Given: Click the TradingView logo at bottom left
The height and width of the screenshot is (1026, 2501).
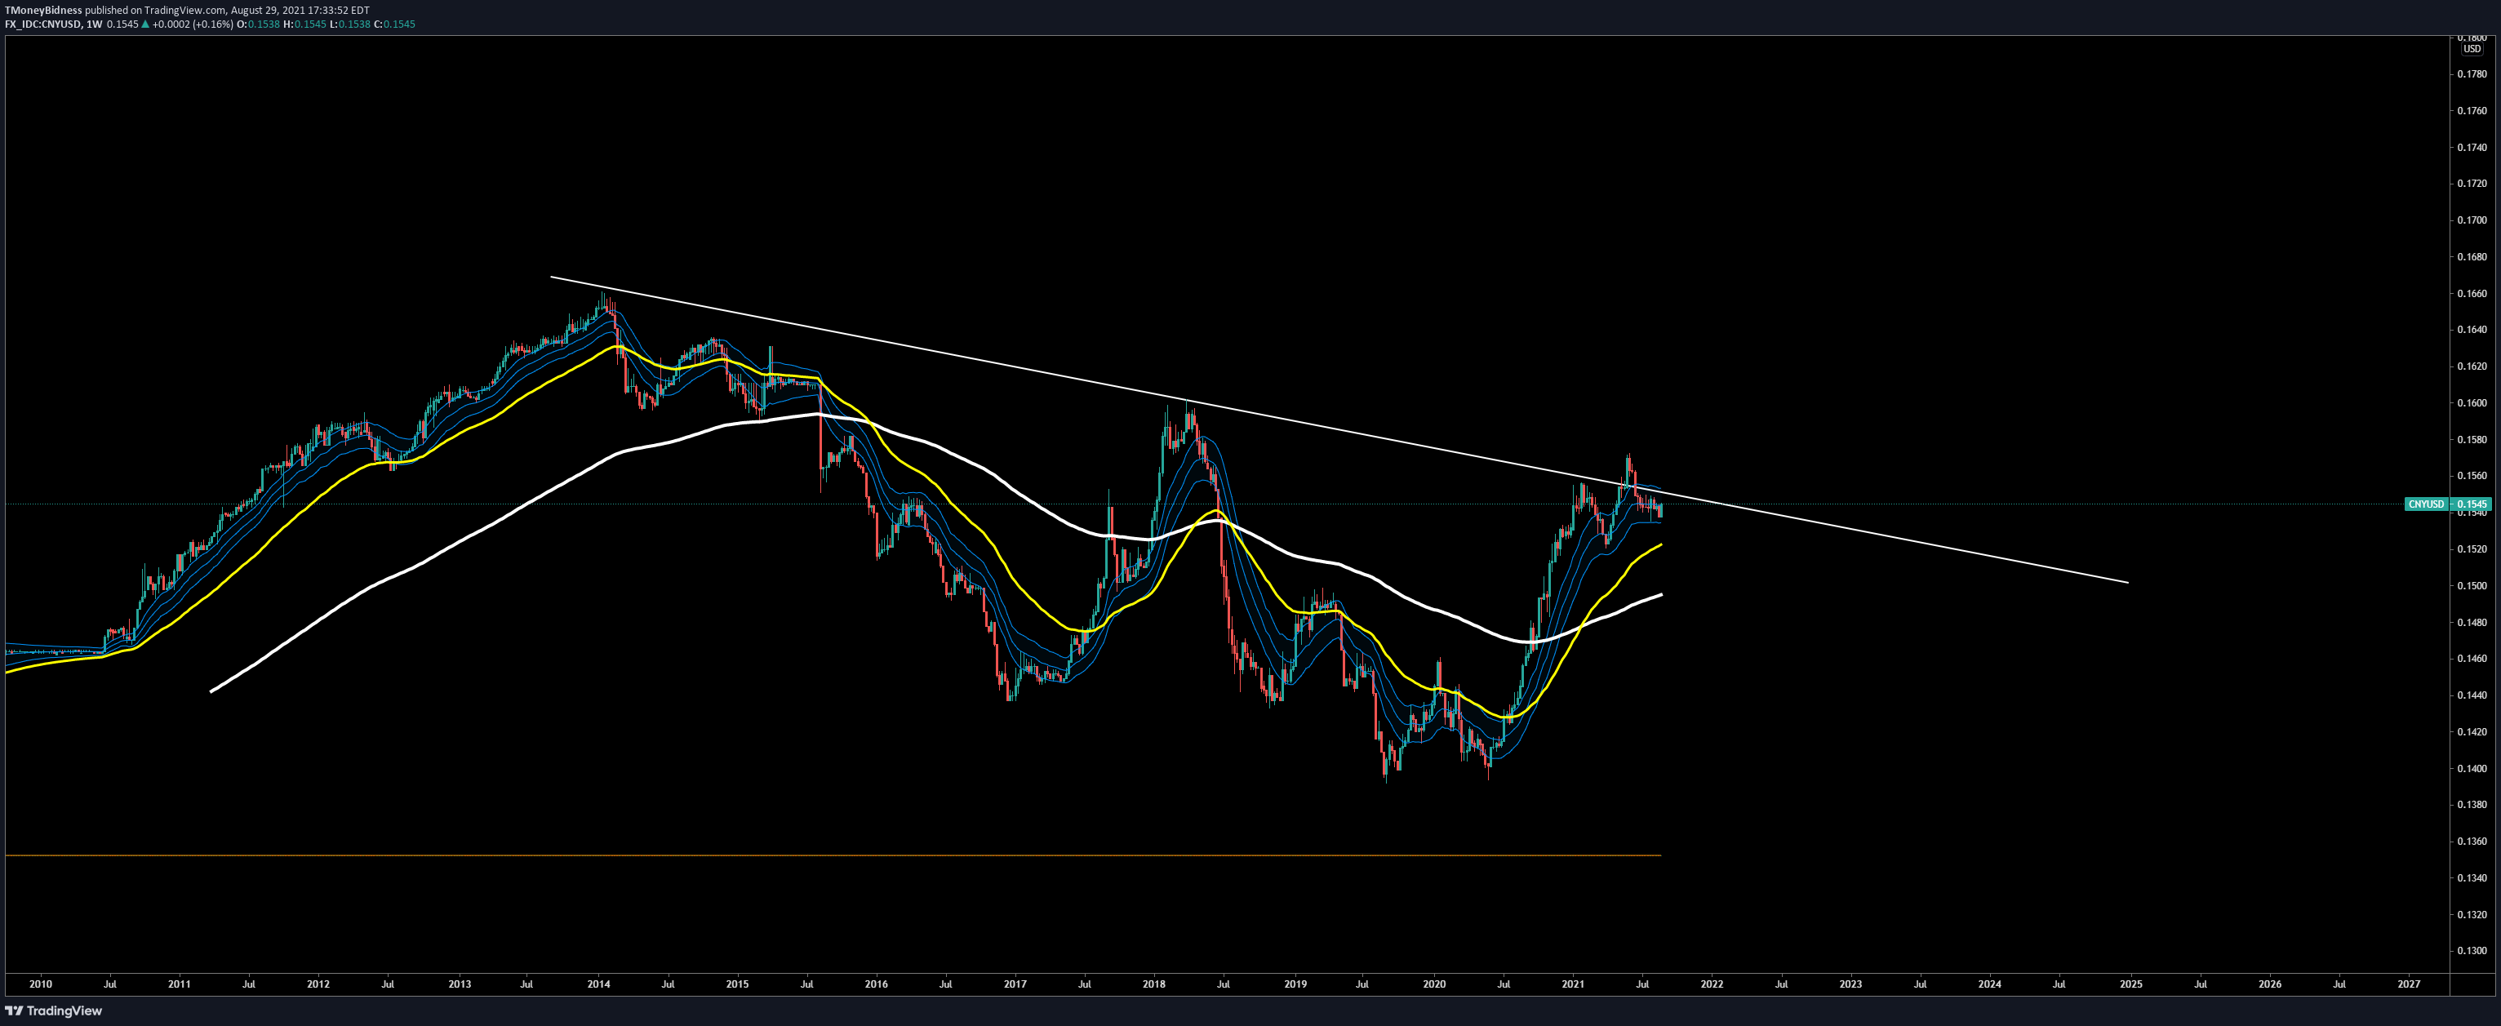Looking at the screenshot, I should point(53,1010).
